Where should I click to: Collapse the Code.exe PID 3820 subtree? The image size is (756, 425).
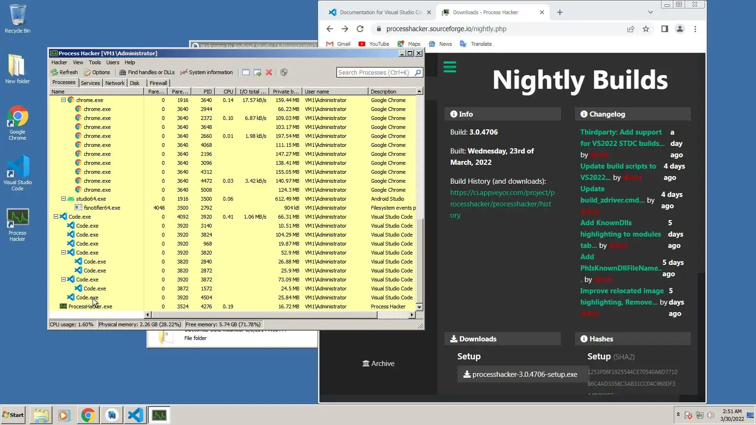pyautogui.click(x=63, y=253)
